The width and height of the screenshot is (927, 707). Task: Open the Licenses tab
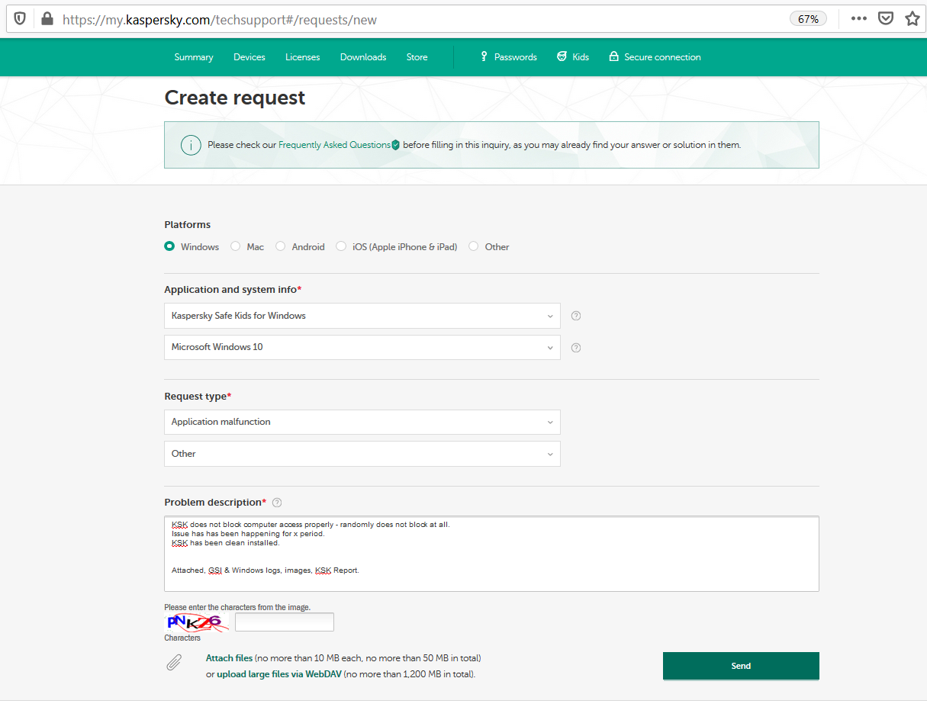click(x=303, y=57)
